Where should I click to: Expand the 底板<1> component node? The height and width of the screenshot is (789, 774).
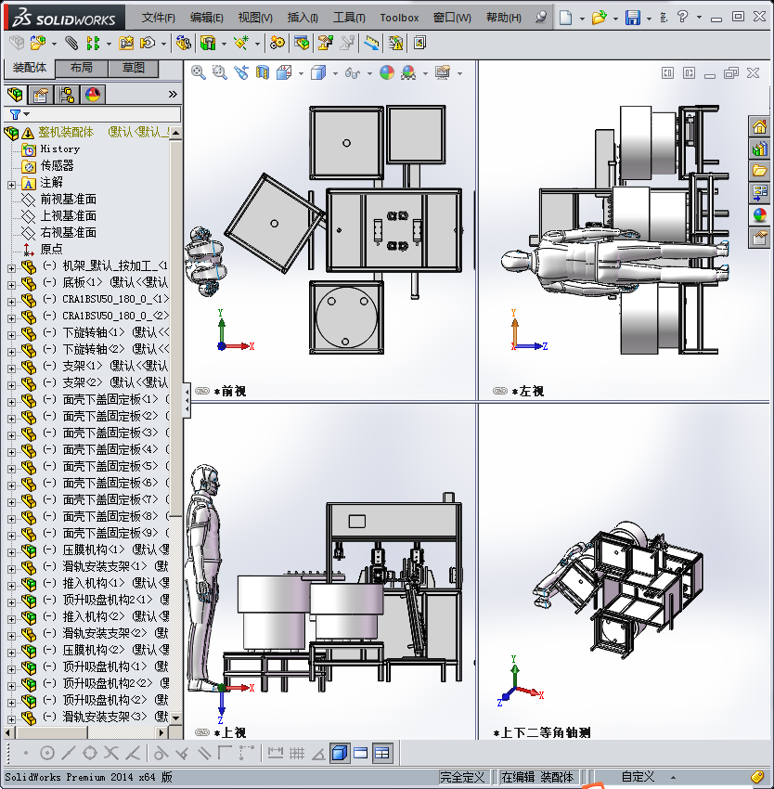[11, 285]
